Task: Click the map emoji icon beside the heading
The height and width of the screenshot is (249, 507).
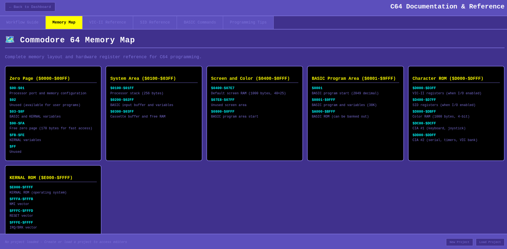Action: pos(10,40)
